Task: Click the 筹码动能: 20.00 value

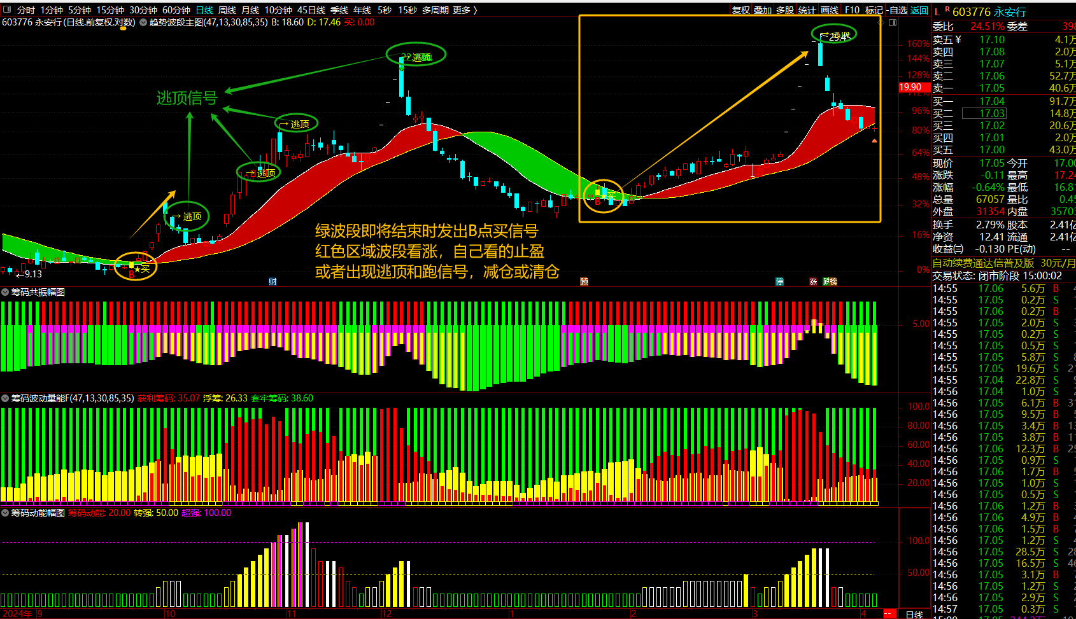Action: point(99,513)
